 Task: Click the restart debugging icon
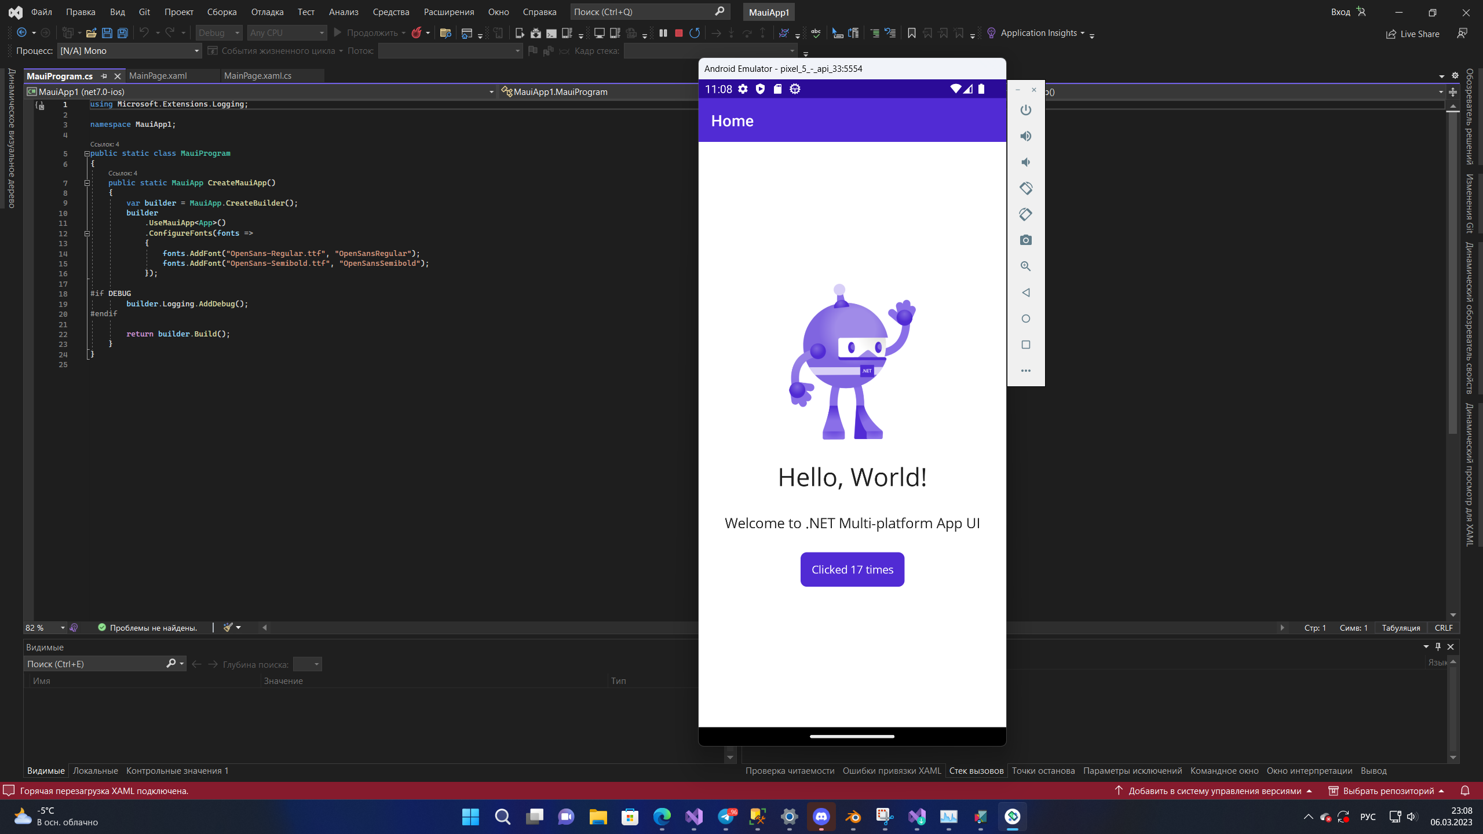[695, 33]
